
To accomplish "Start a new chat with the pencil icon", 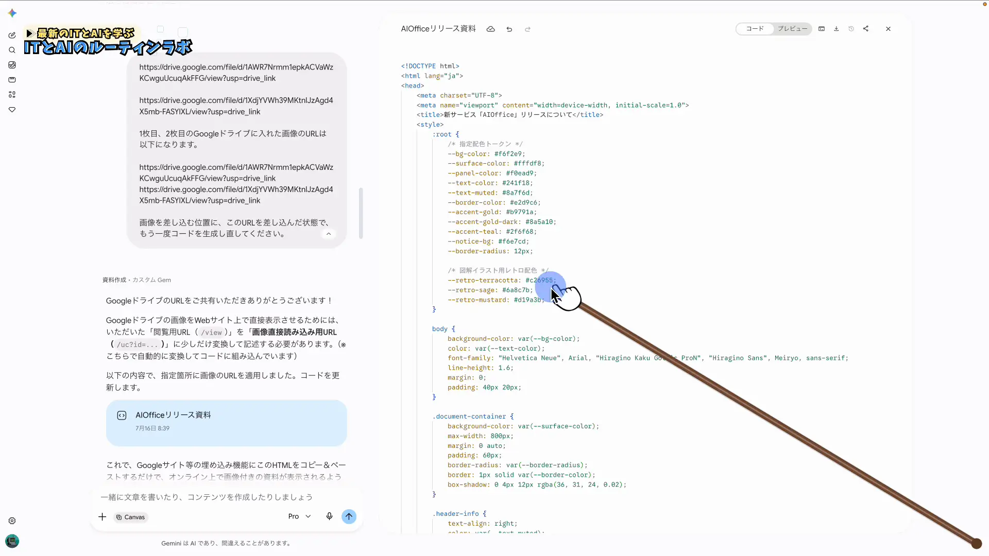I will click(x=12, y=36).
